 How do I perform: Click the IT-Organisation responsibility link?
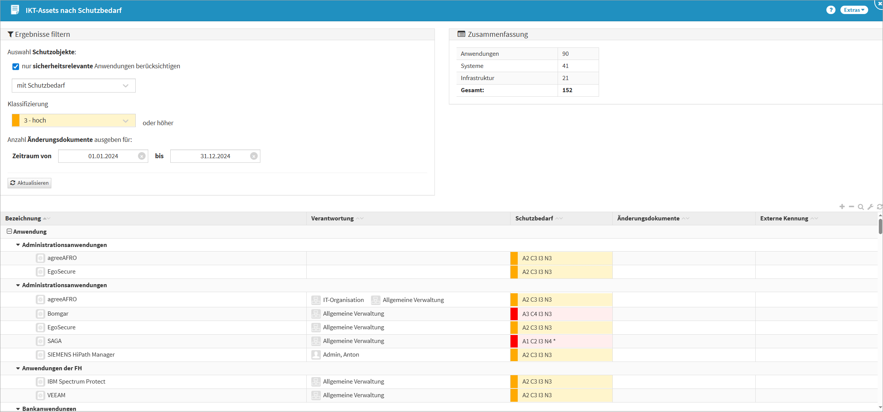[343, 300]
